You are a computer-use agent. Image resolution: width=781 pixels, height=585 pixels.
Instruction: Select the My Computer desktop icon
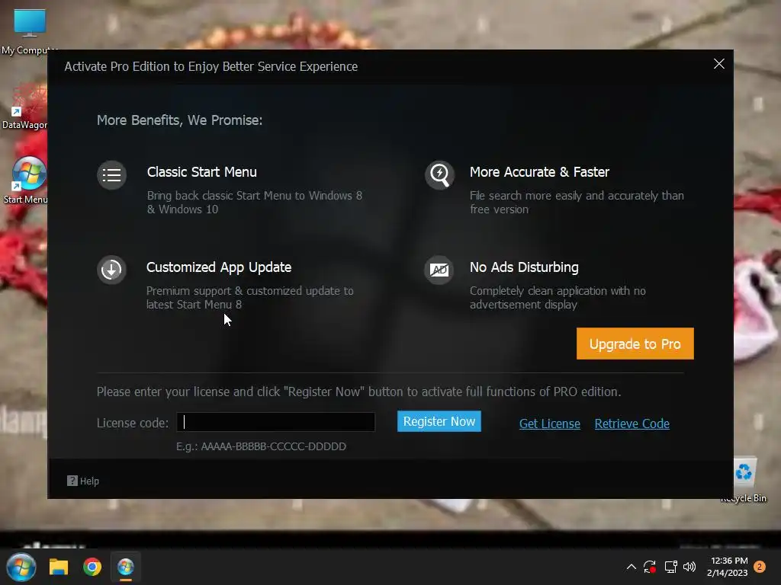(x=30, y=31)
